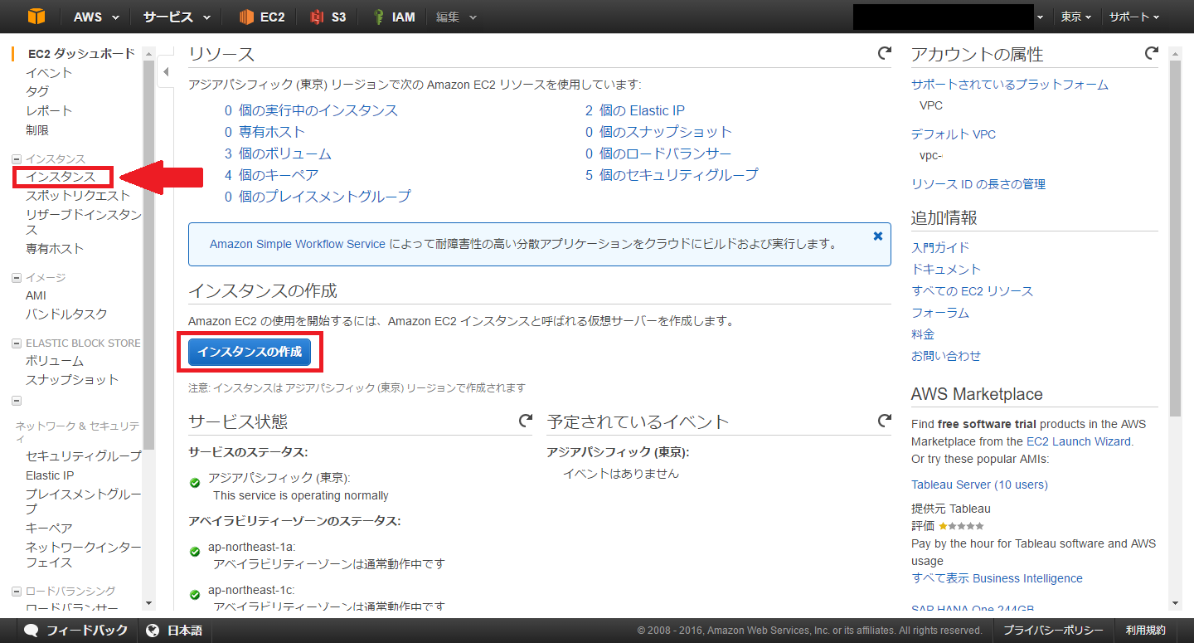
Task: Click the main page vertical scrollbar
Action: 1175,237
